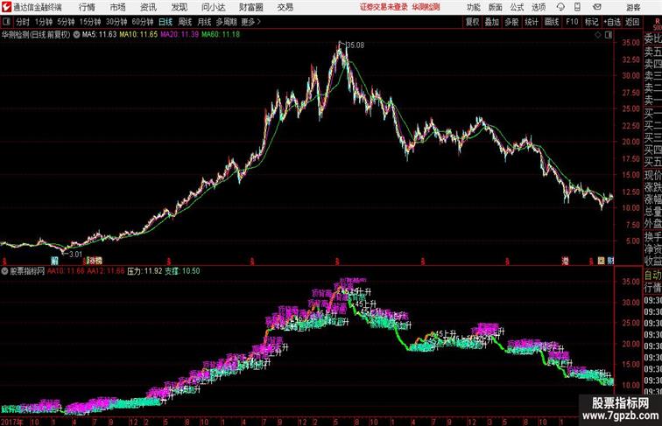Click the mobile phone icon
This screenshot has width=662, height=426.
coord(577,7)
